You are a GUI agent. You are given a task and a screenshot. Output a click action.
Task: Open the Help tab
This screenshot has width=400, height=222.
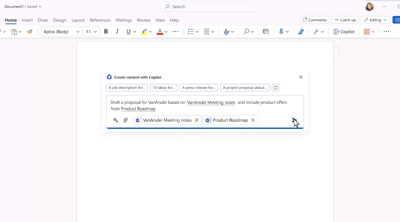point(175,20)
